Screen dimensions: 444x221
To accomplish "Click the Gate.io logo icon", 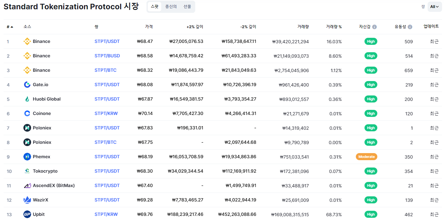I will (27, 85).
